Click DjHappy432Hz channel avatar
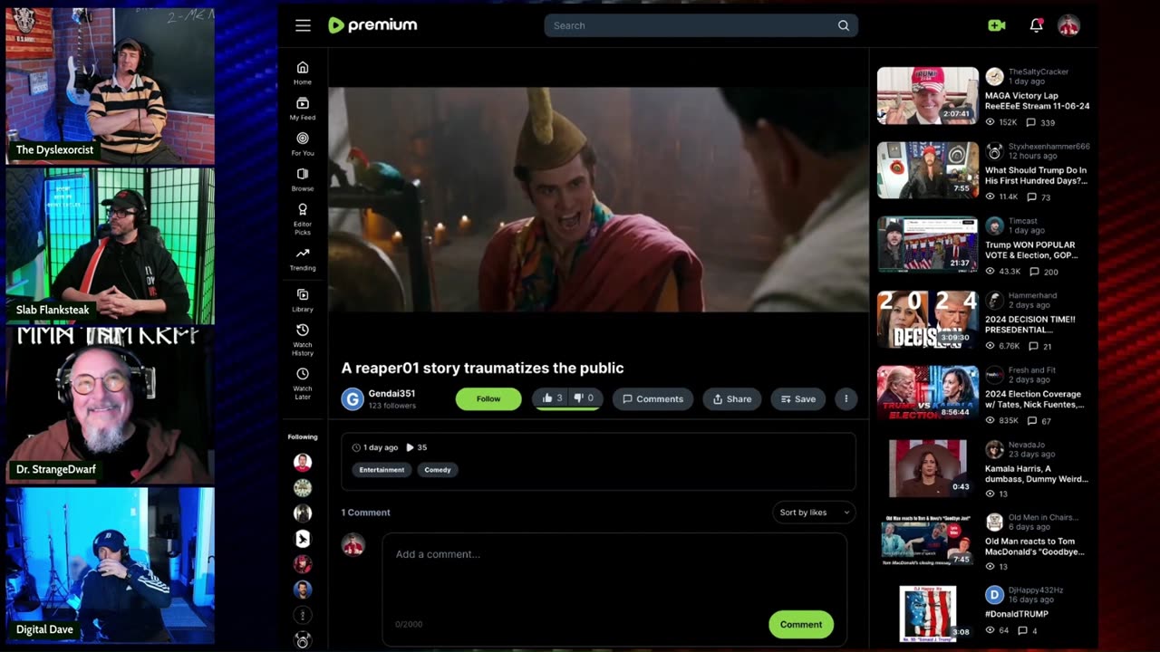The image size is (1160, 652). [x=994, y=595]
